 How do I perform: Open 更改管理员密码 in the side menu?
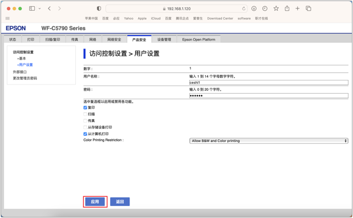(25, 78)
